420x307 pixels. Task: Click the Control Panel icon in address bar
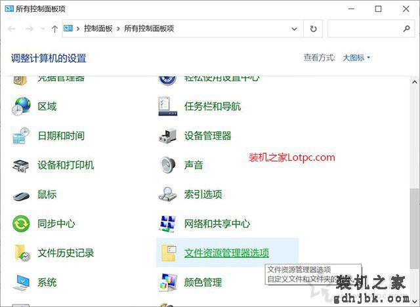pyautogui.click(x=68, y=28)
